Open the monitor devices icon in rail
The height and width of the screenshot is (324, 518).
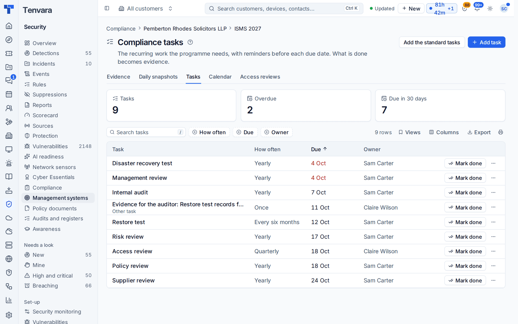click(x=9, y=149)
